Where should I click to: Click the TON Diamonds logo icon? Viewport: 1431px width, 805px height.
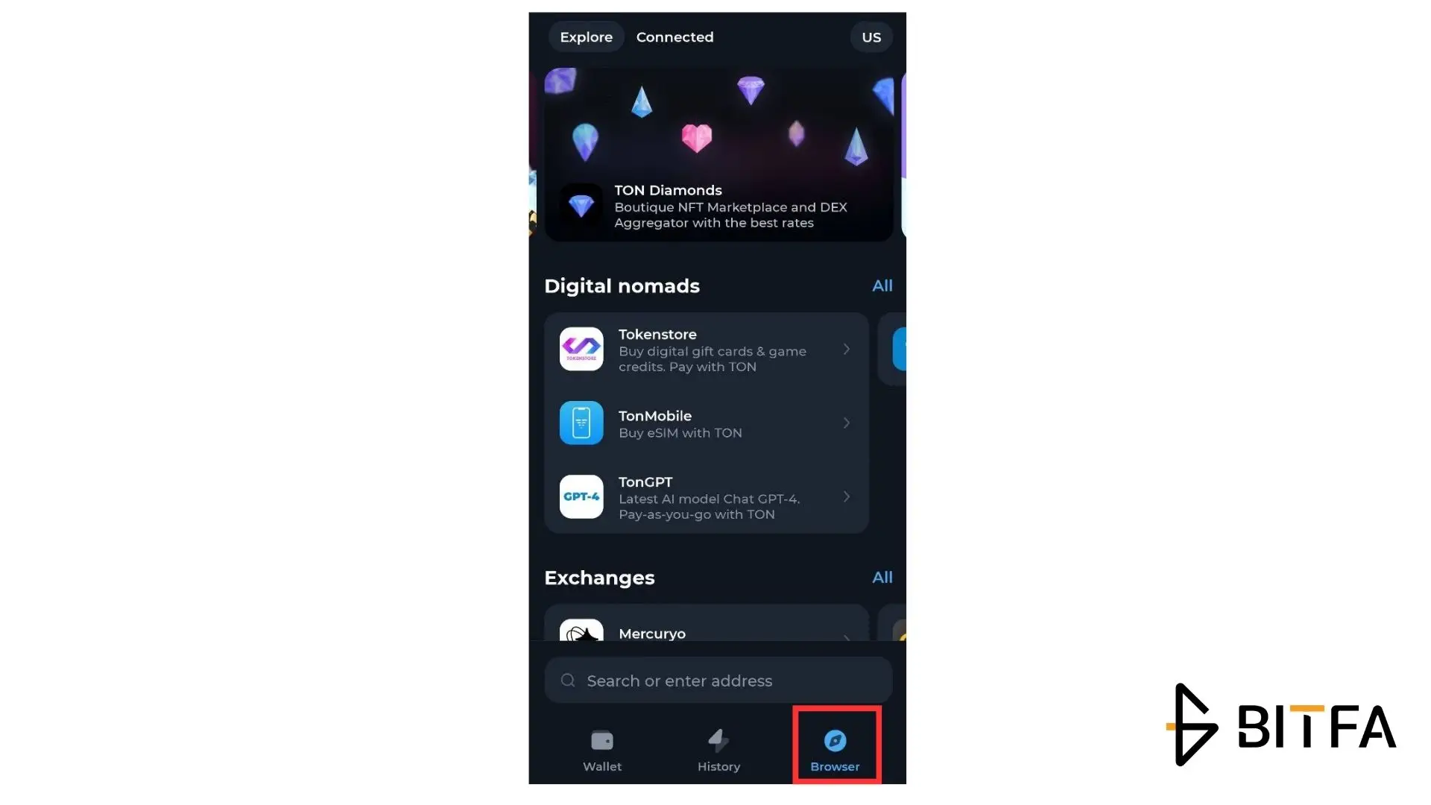(582, 204)
